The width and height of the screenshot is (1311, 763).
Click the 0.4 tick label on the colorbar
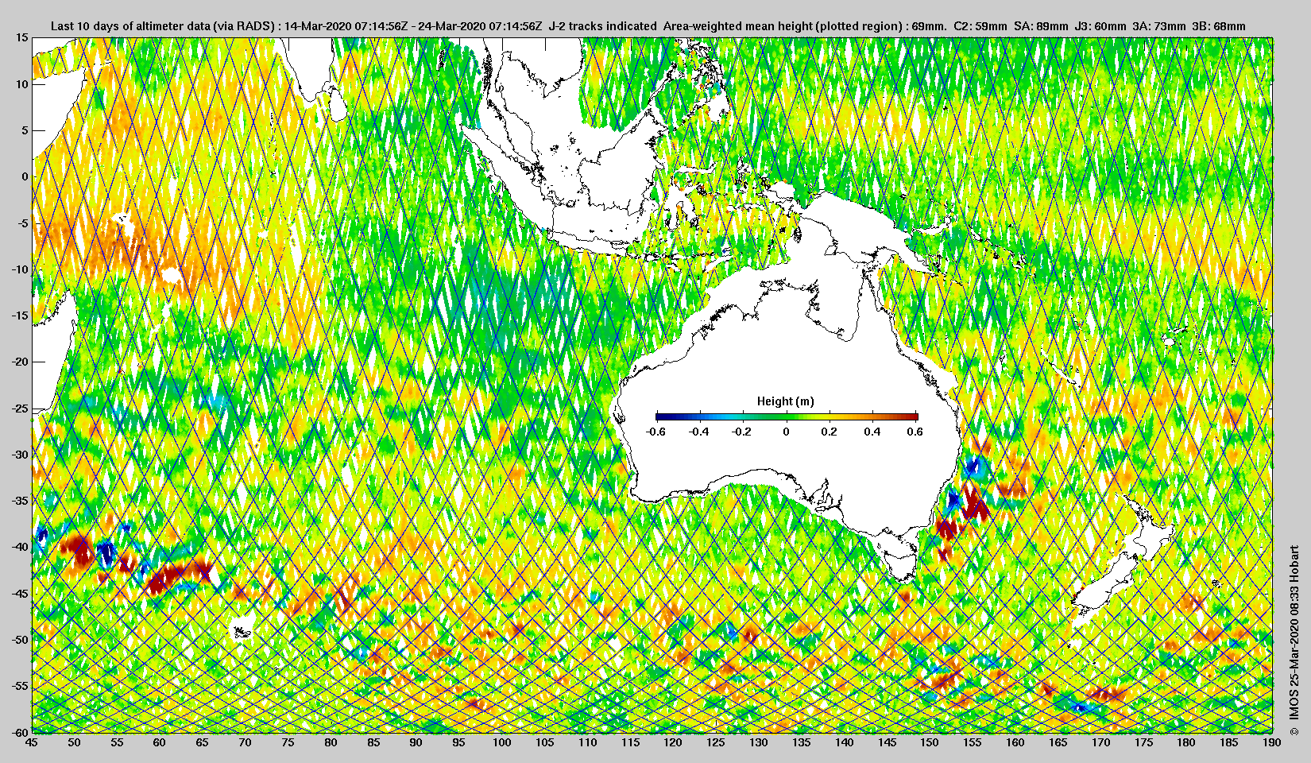(872, 432)
